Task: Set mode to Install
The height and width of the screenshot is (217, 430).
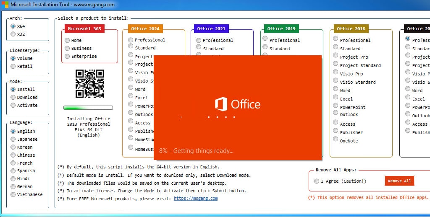Action: 13,90
